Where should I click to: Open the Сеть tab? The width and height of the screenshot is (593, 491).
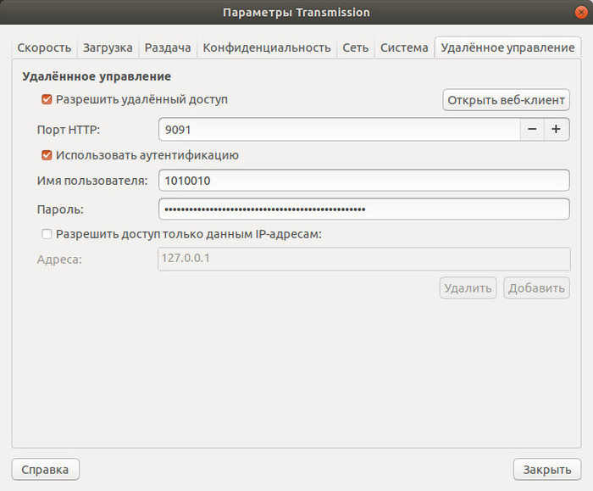click(356, 47)
